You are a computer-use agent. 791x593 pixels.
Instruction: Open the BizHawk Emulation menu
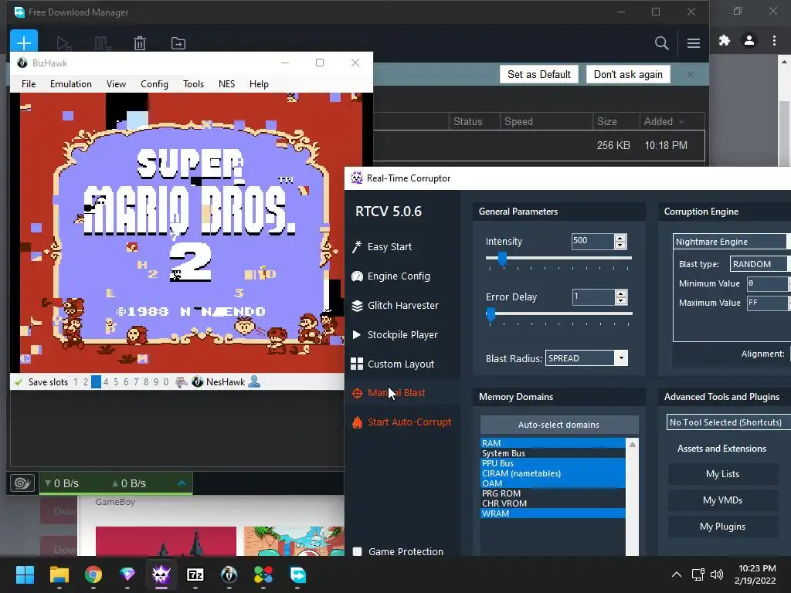[x=70, y=83]
